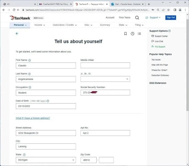Open 2022 Extension link

[x=158, y=83]
